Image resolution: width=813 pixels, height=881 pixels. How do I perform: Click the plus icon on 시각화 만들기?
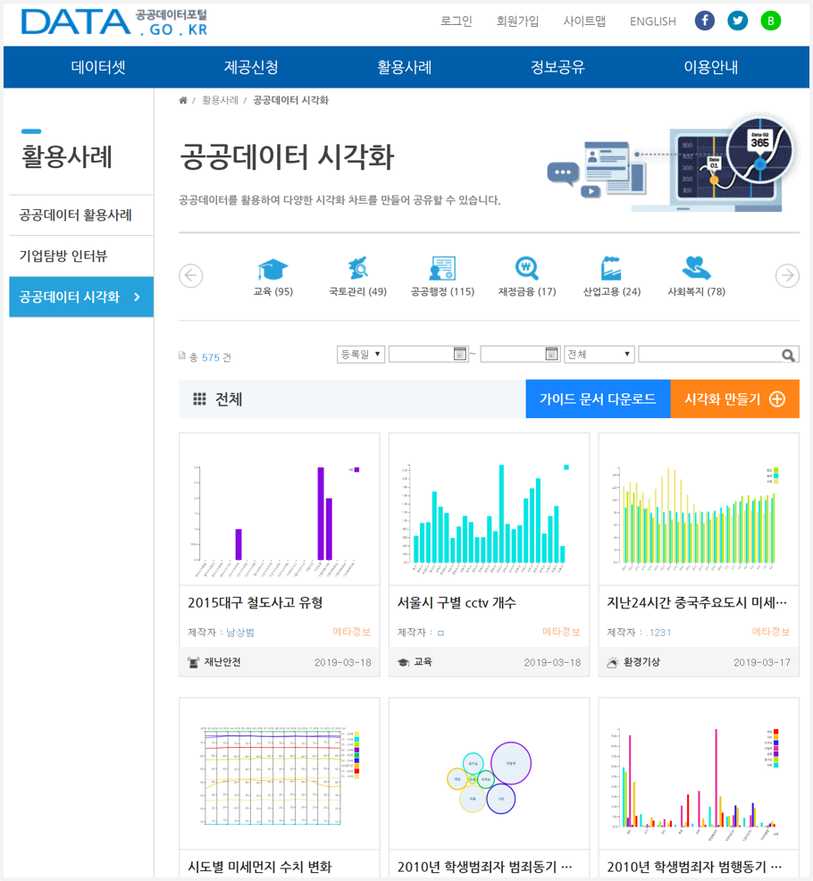point(777,399)
